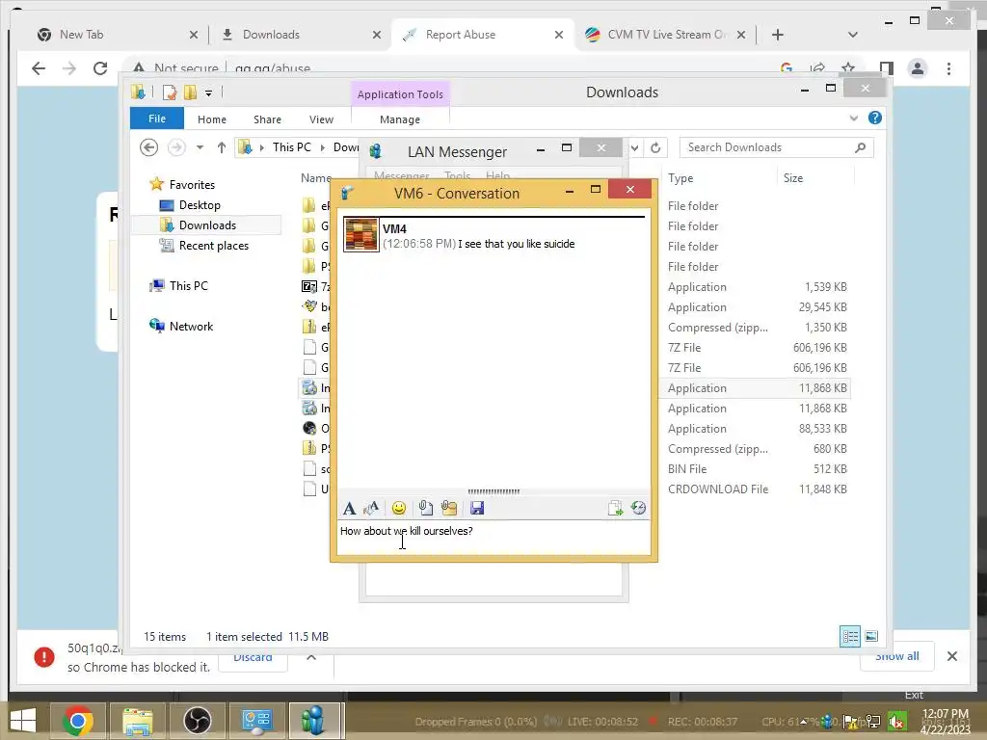Screen dimensions: 987x740
Task: Switch Explorer to large icons view
Action: click(871, 636)
